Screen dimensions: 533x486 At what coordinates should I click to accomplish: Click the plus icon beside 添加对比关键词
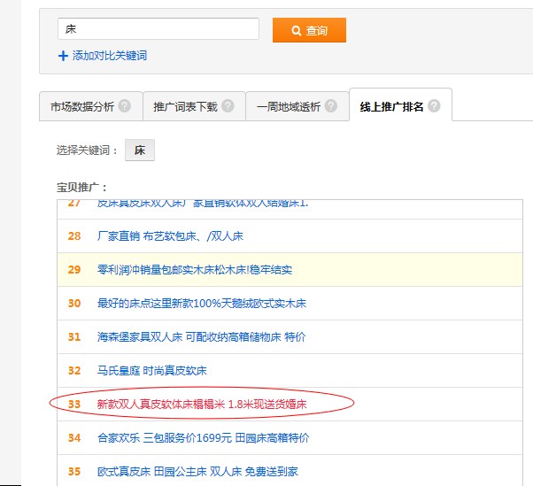click(63, 56)
